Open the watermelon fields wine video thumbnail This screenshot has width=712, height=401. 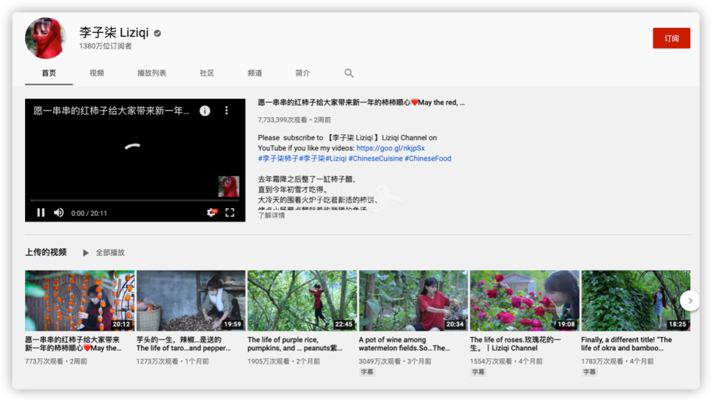[413, 300]
